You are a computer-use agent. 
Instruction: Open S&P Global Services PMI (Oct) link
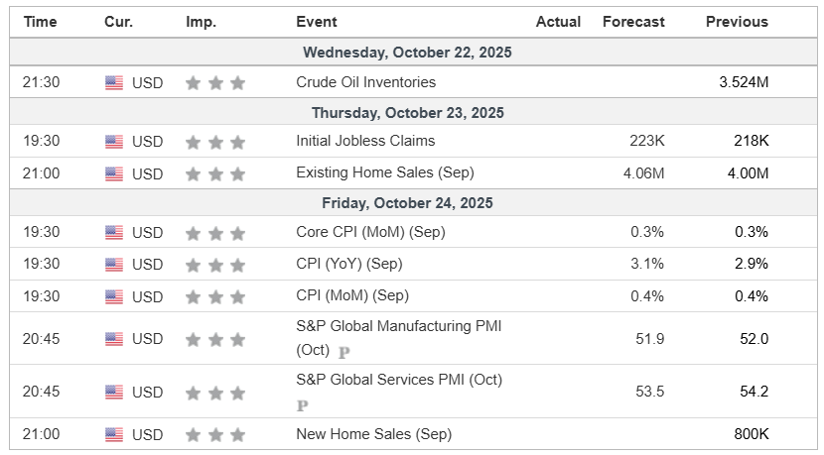pos(399,380)
